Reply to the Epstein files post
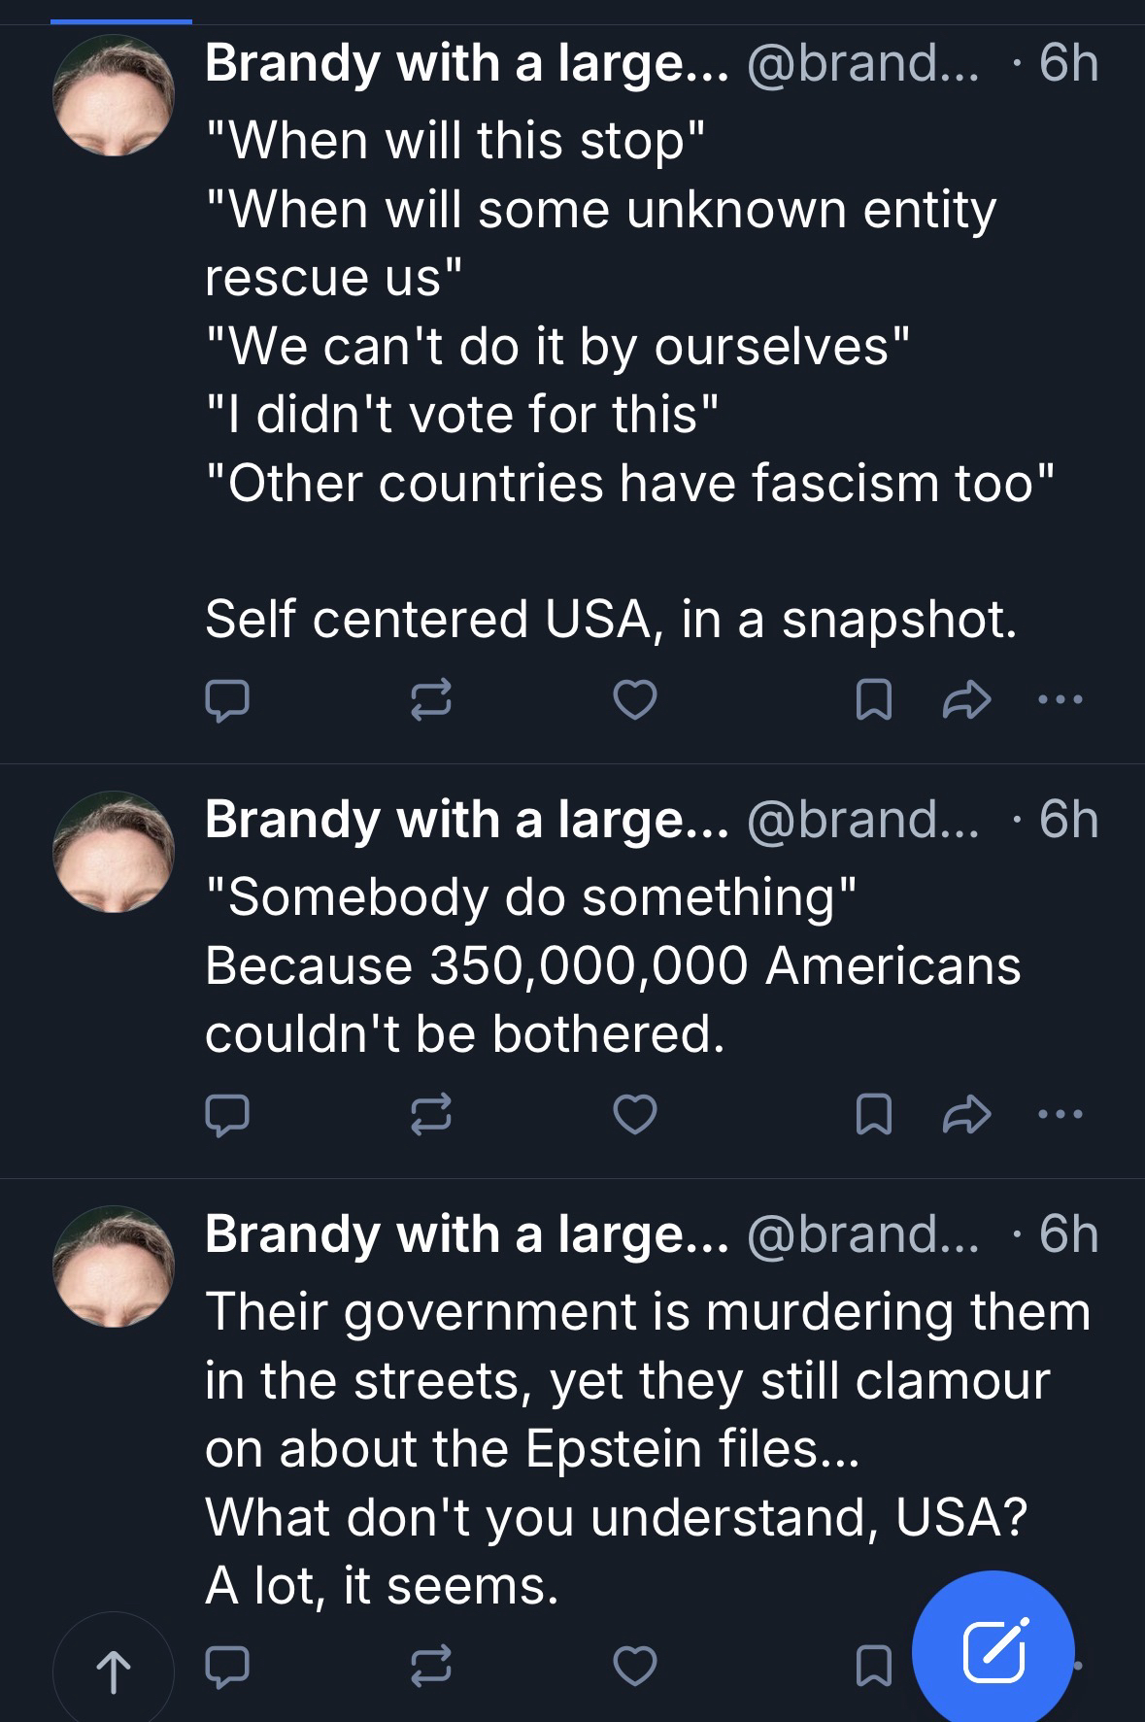 pos(227,1666)
